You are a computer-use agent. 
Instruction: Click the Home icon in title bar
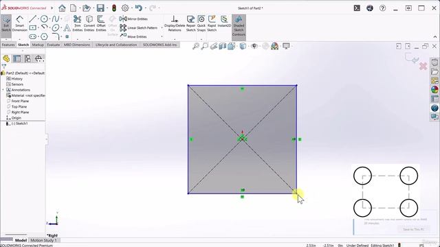point(62,8)
